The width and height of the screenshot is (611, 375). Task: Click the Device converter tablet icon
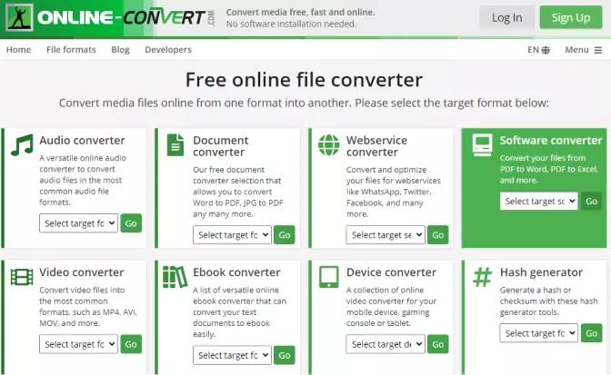tap(329, 277)
